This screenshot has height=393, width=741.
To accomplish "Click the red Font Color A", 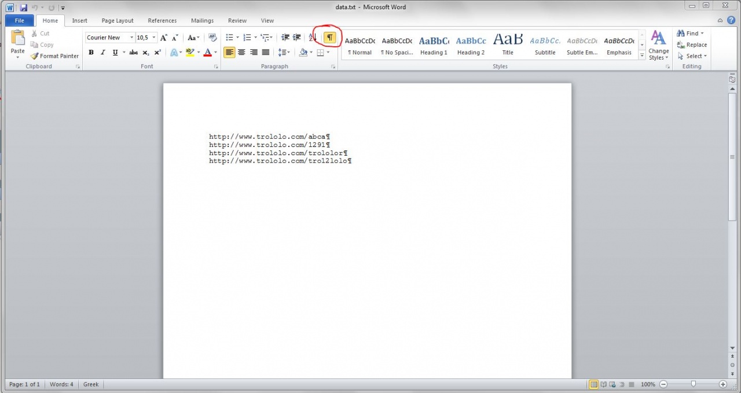I will 208,53.
